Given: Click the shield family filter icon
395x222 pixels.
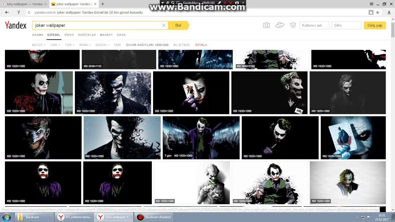Looking at the screenshot, I should click(x=293, y=25).
